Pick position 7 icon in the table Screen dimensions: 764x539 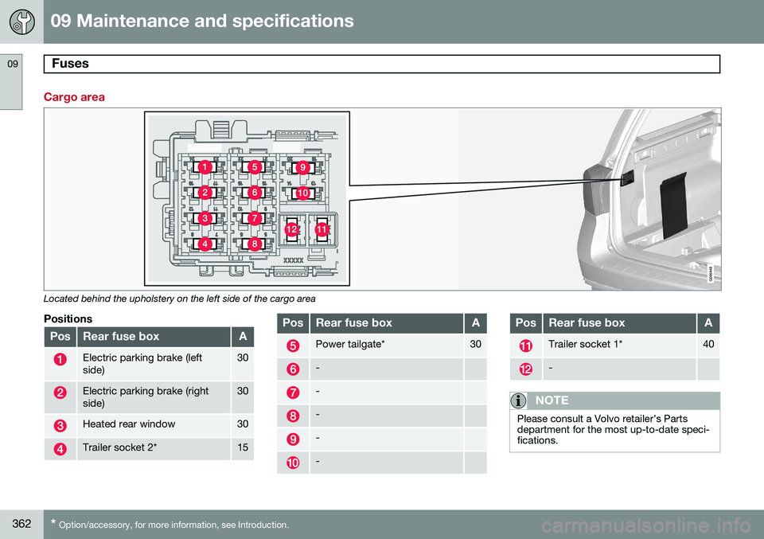click(293, 393)
